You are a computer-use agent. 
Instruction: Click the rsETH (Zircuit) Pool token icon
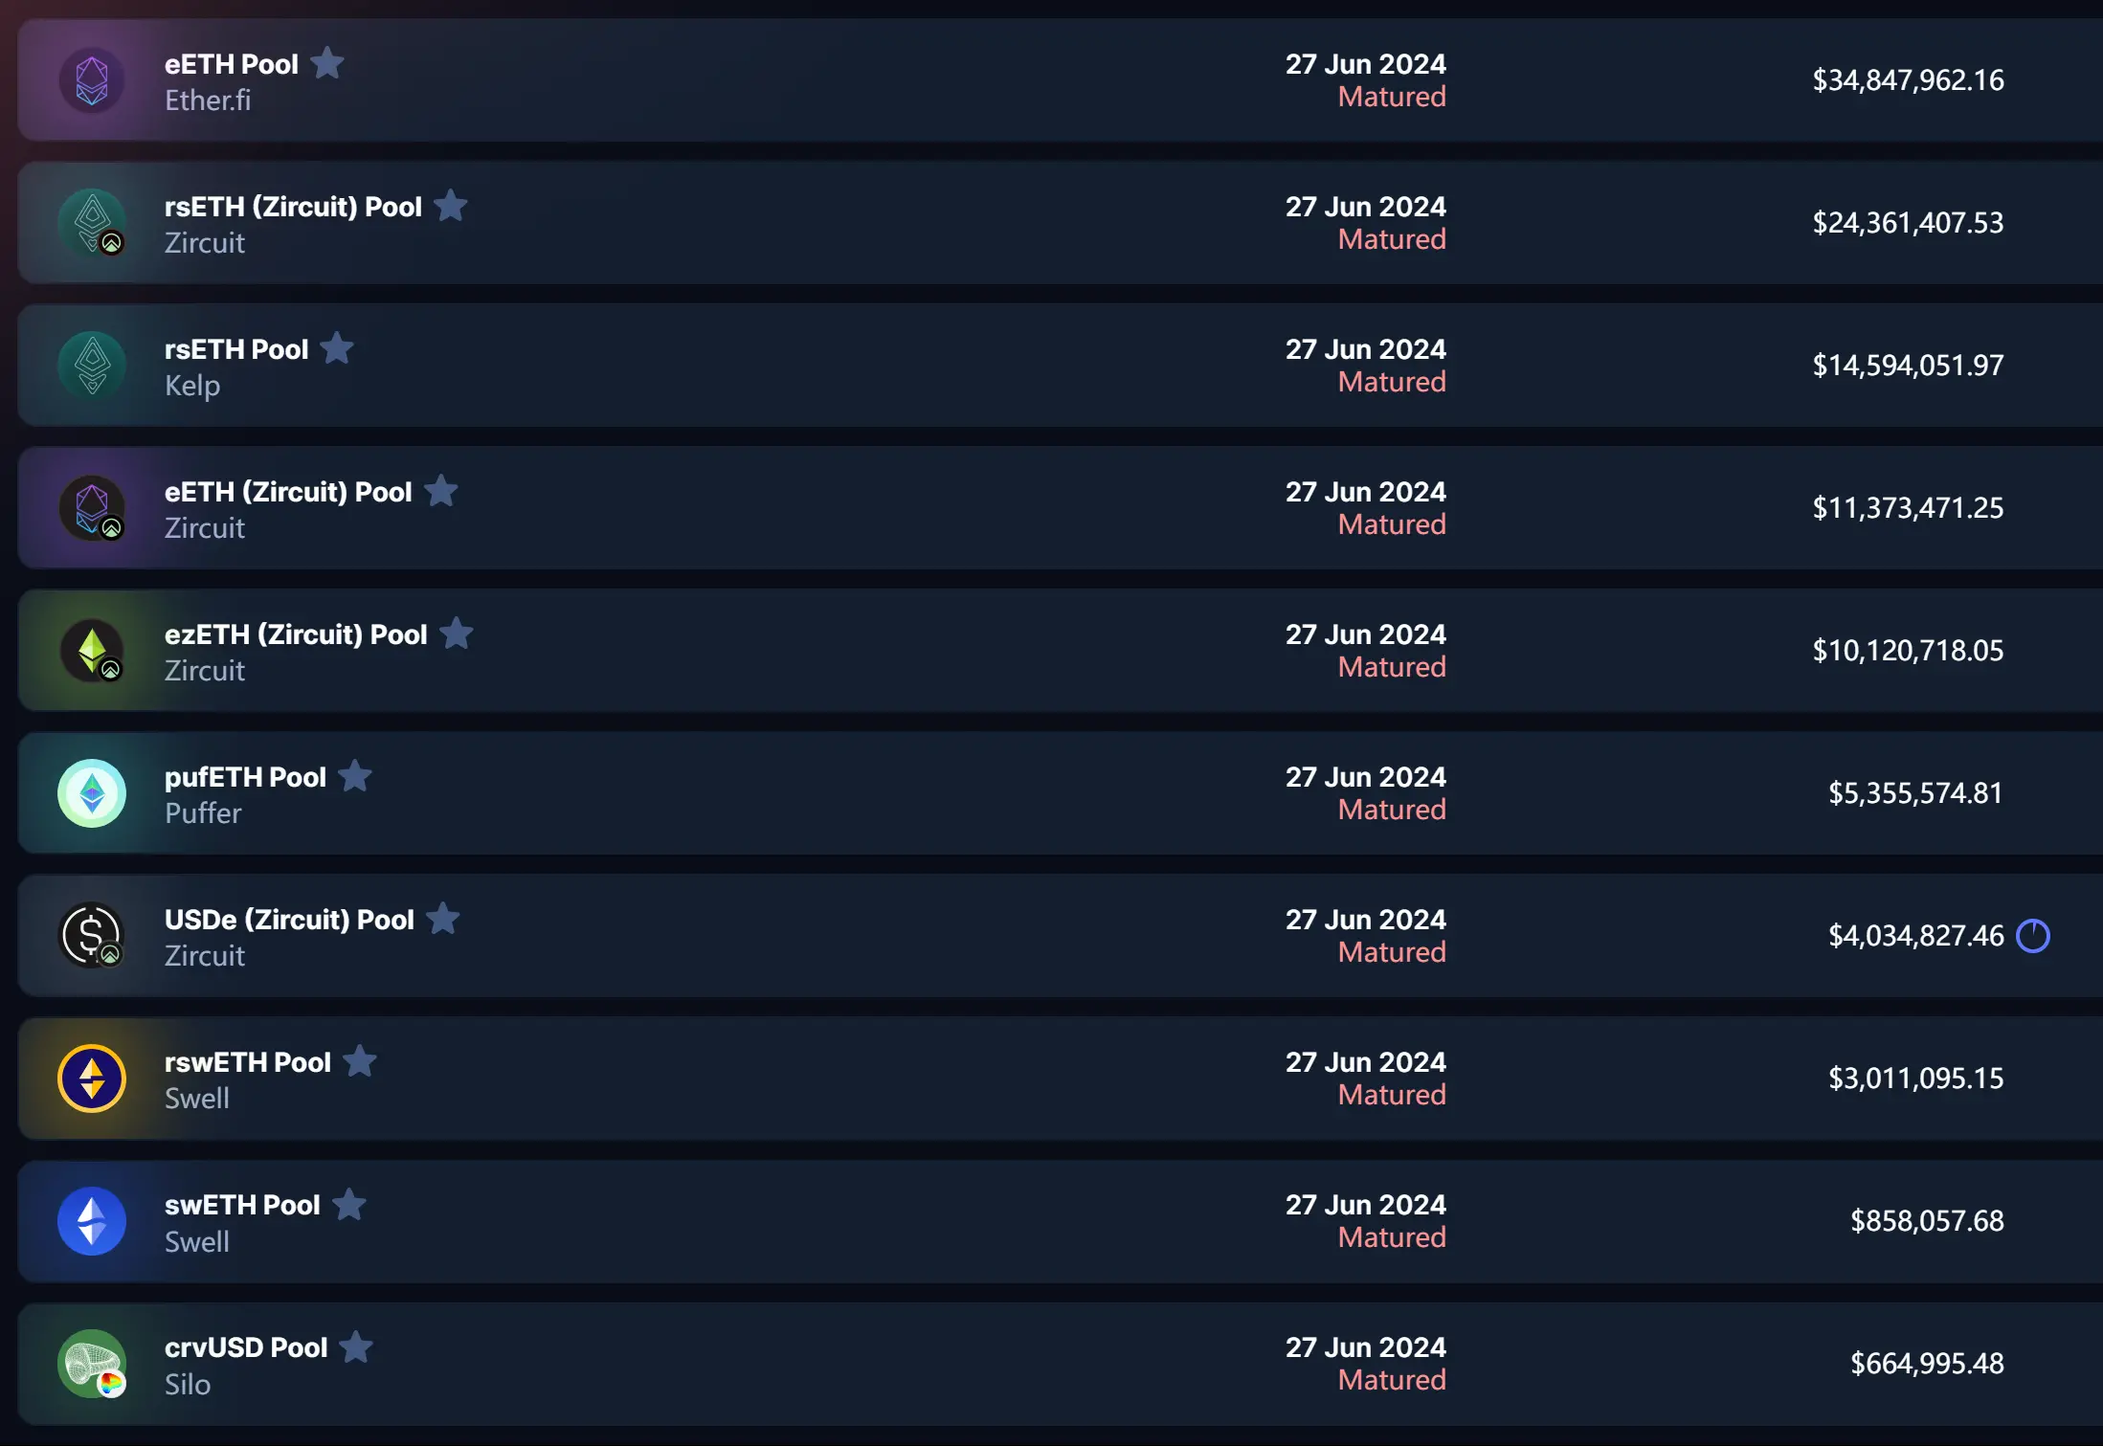click(92, 223)
